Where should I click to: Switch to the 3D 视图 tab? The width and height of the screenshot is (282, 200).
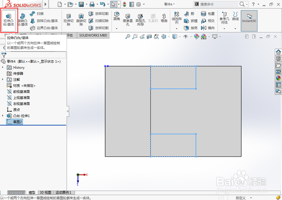[45, 193]
